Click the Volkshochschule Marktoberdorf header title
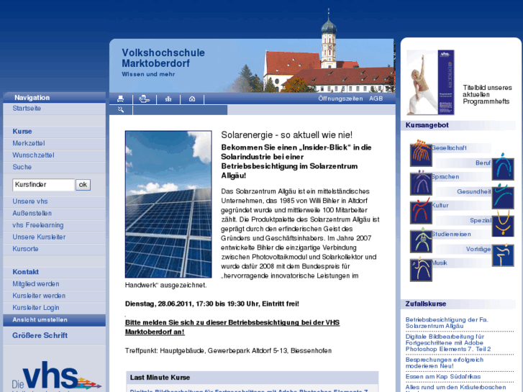The image size is (523, 392). click(x=163, y=58)
